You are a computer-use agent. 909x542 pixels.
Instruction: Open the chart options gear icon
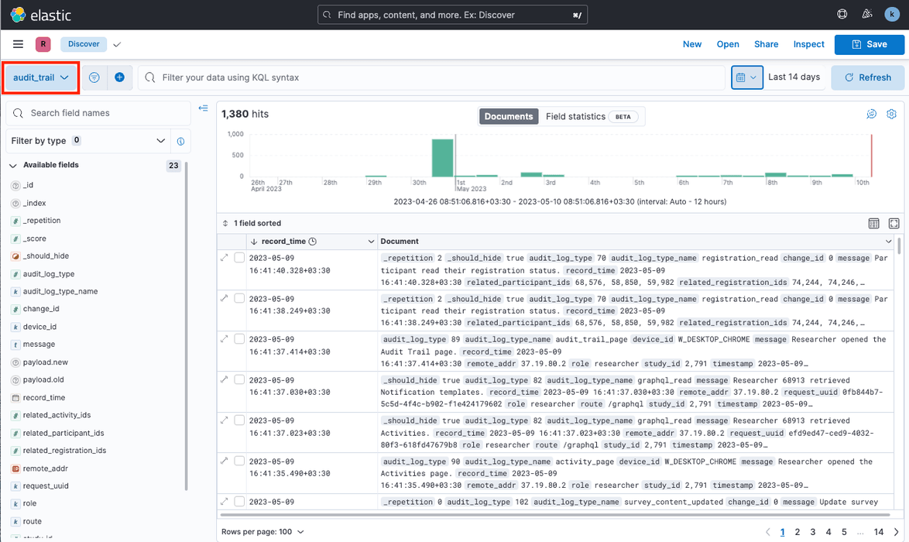(x=891, y=114)
